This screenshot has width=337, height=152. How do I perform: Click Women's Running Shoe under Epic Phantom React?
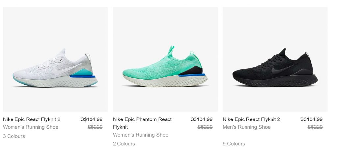tap(141, 135)
